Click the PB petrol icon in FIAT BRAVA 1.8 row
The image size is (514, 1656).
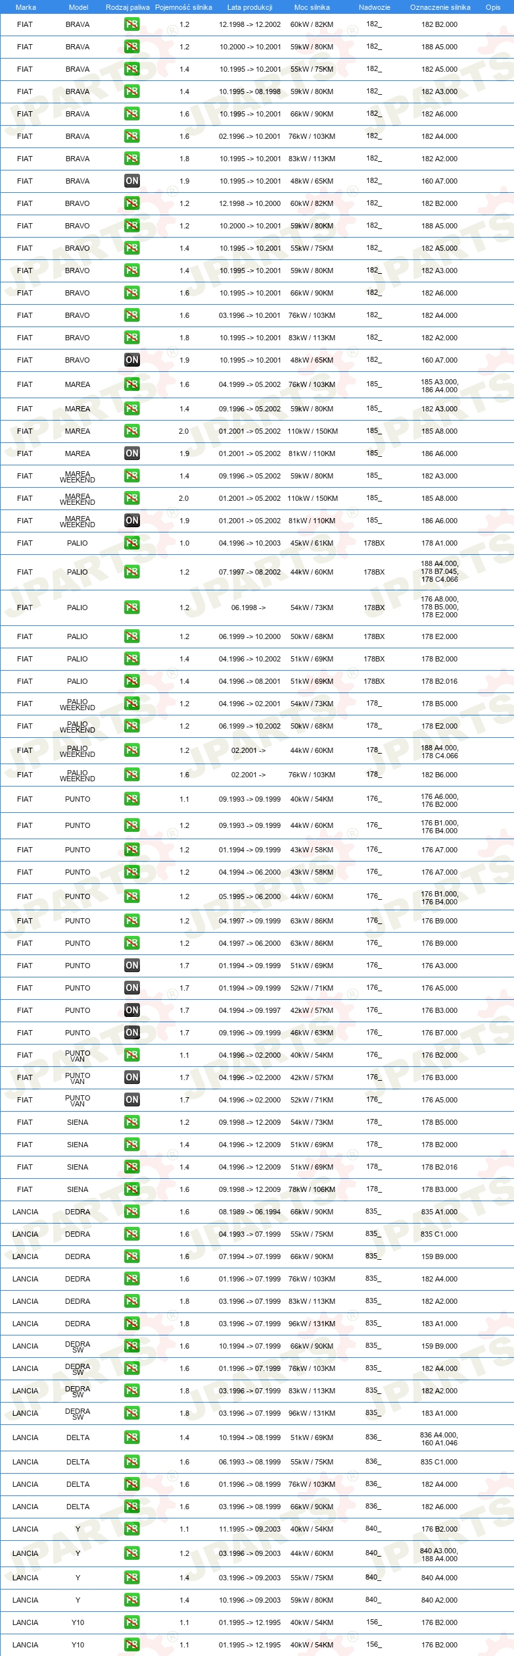[x=132, y=159]
